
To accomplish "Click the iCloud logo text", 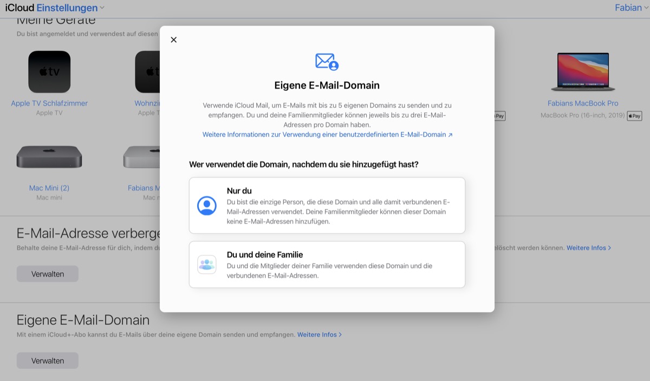I will [19, 8].
